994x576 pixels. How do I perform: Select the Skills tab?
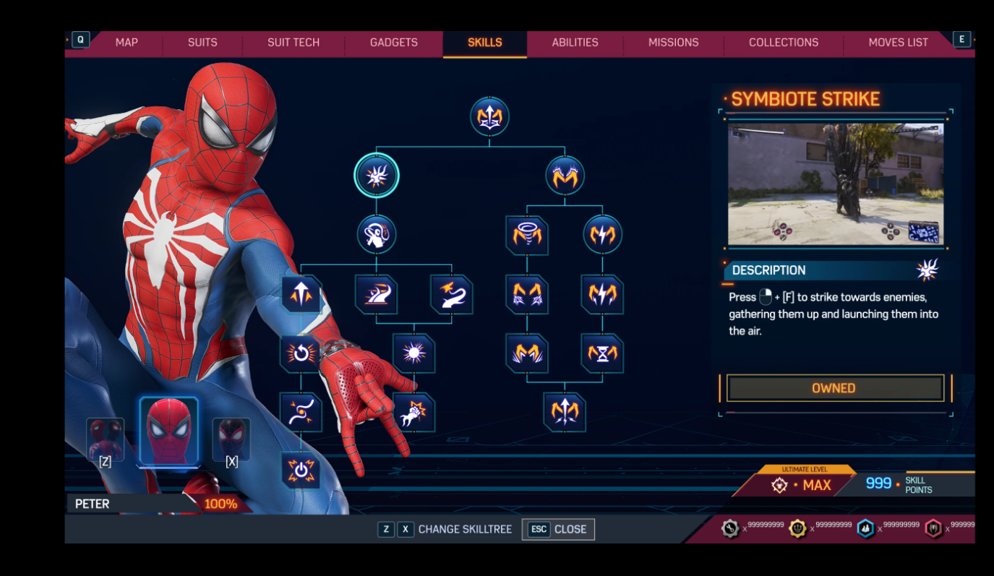(485, 43)
